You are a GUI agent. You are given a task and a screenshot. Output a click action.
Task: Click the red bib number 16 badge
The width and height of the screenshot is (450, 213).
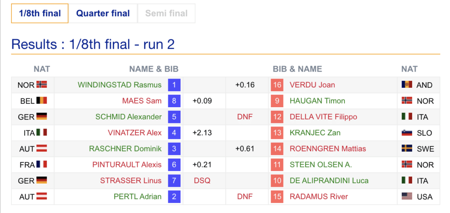point(277,85)
